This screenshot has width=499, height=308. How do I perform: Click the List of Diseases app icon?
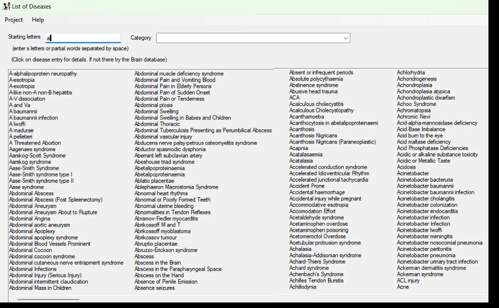pyautogui.click(x=6, y=6)
